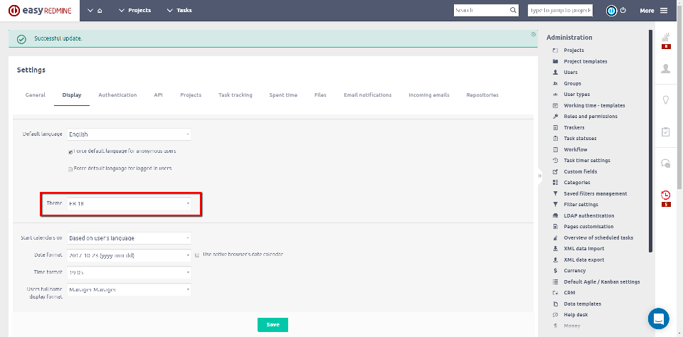Viewport: 683px width, 337px height.
Task: Expand the Default language dropdown
Action: [x=128, y=134]
